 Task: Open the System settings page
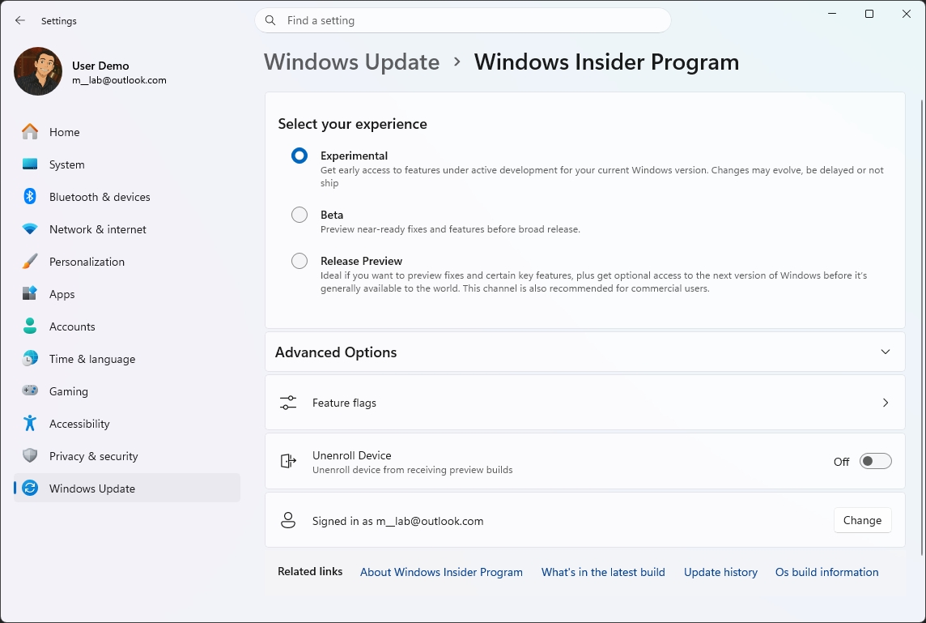(x=127, y=164)
